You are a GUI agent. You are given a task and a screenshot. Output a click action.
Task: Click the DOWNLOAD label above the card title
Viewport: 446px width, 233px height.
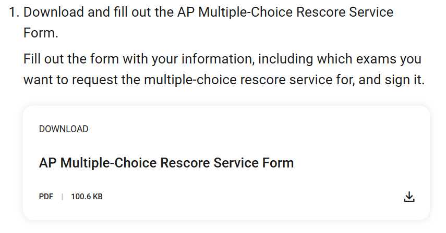pos(64,129)
